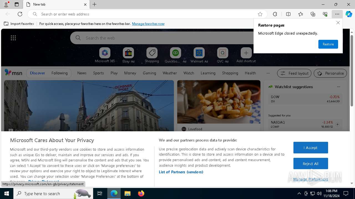Open the Lovefood fries article image
This screenshot has height=199, width=355.
(x=219, y=102)
